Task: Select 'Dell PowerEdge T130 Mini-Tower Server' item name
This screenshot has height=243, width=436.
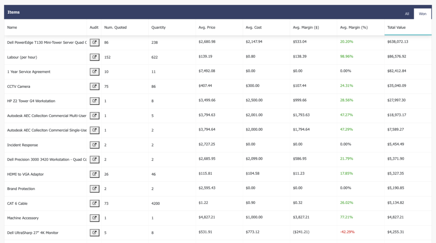Action: pos(47,42)
